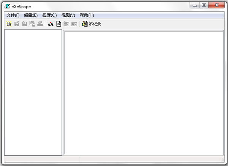Open font settings with the AA icon

[x=51, y=24]
